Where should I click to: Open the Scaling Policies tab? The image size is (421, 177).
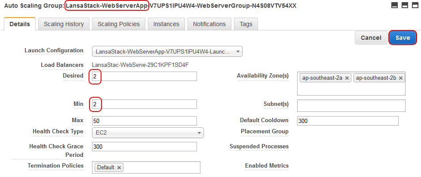pos(119,24)
